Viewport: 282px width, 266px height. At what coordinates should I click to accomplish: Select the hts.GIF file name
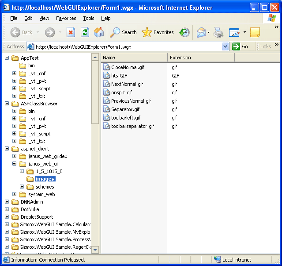click(x=119, y=76)
